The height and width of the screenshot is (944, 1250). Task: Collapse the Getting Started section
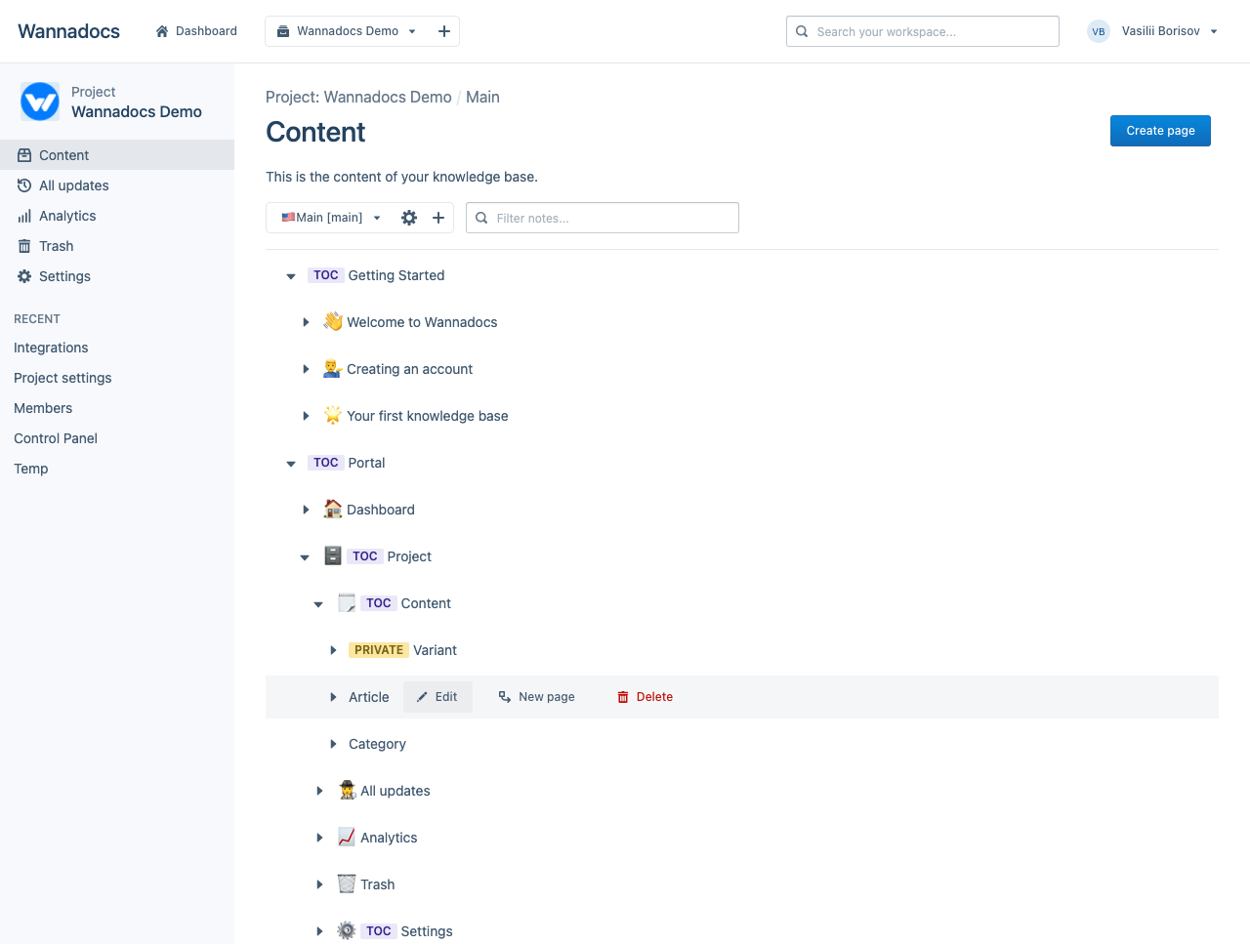[x=290, y=276]
